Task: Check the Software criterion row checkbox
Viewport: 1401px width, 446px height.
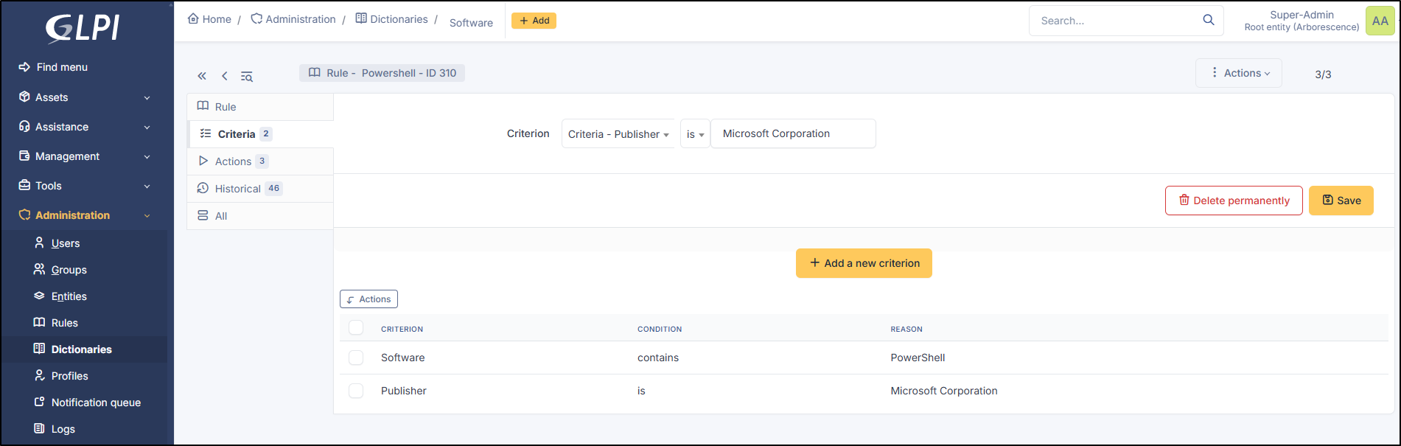Action: 356,358
